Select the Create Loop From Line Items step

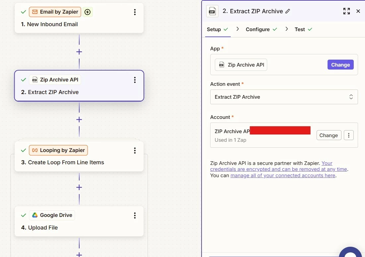79,156
